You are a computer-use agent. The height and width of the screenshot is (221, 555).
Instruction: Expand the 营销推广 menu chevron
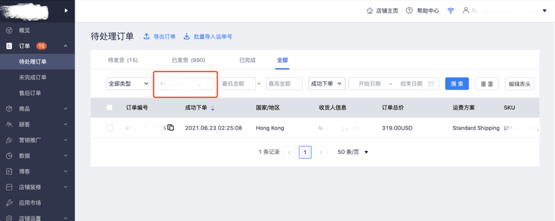tap(65, 140)
